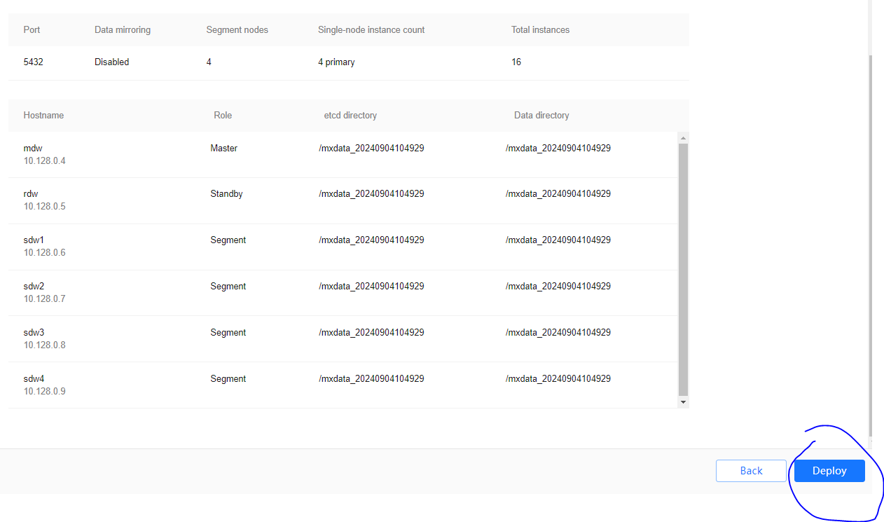Image resolution: width=884 pixels, height=522 pixels.
Task: Click the Role column header
Action: click(223, 116)
